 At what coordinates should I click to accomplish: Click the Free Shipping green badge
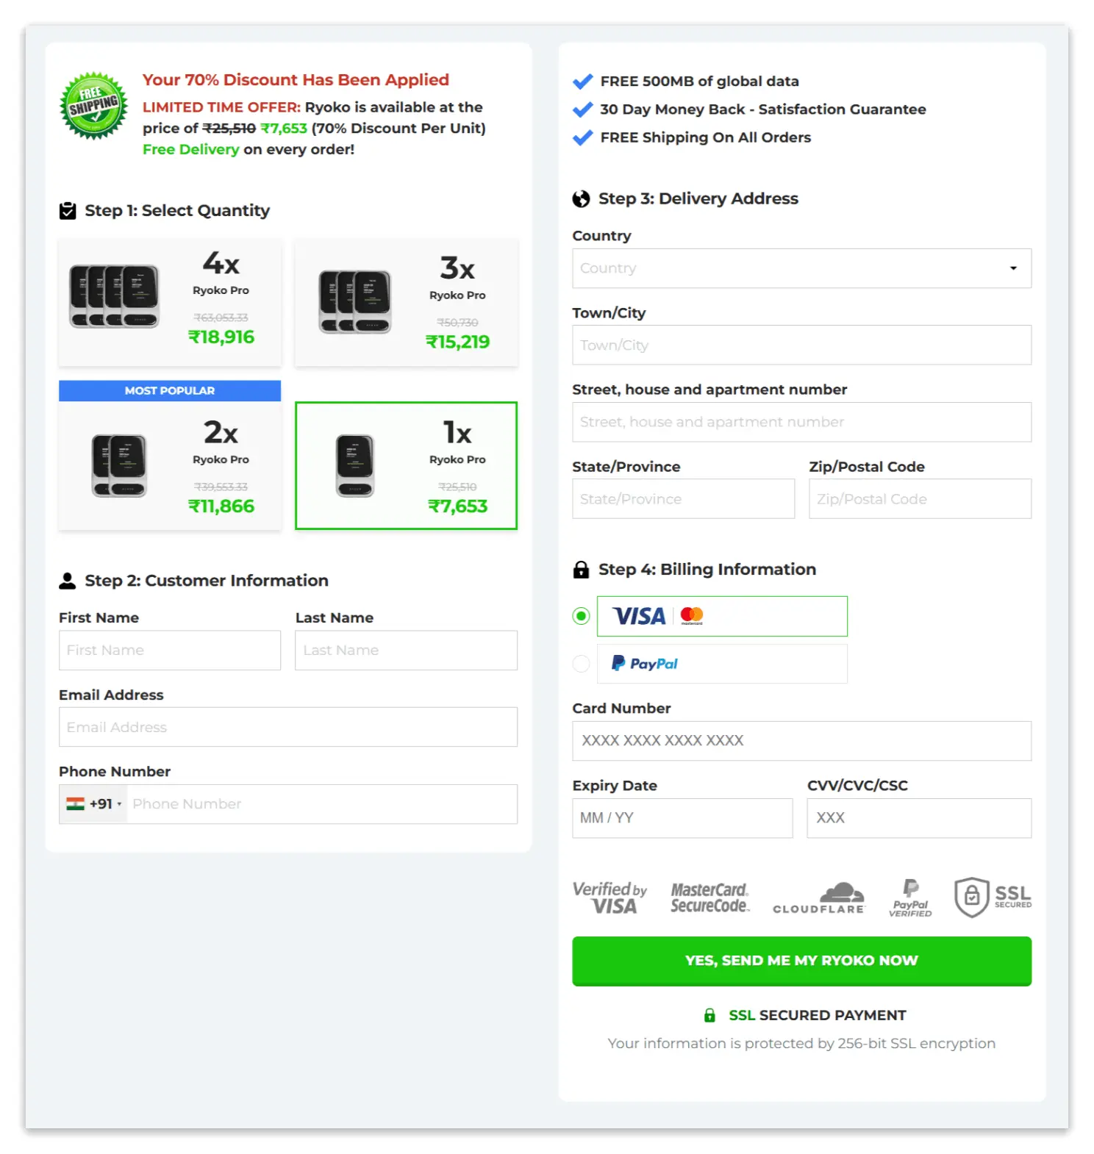pyautogui.click(x=93, y=106)
